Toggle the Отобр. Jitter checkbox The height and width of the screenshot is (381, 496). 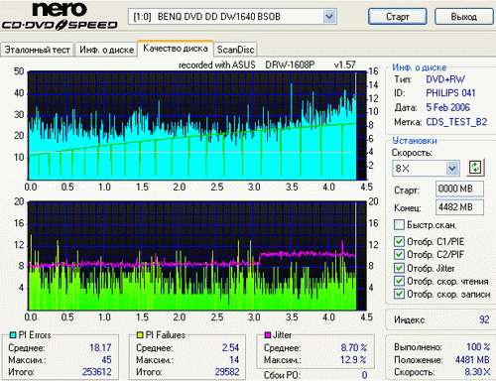click(x=399, y=268)
